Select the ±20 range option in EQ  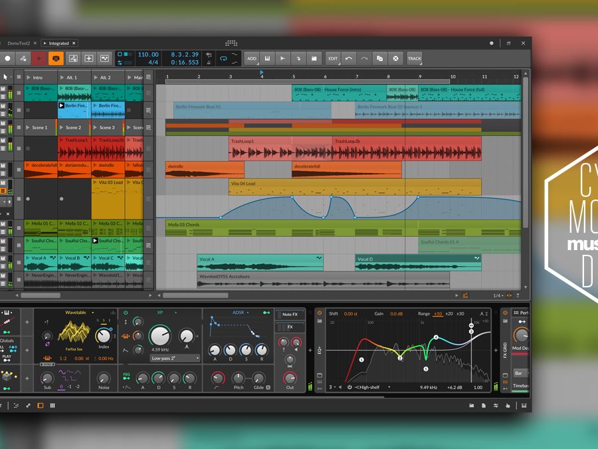(449, 314)
